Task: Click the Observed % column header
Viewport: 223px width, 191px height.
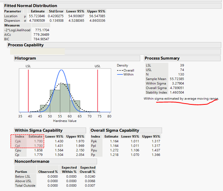Action: 48,172
